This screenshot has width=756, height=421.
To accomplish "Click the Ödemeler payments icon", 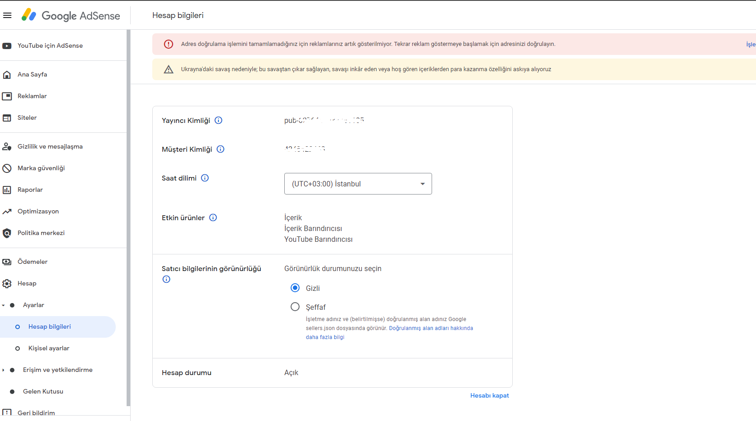I will [x=7, y=262].
